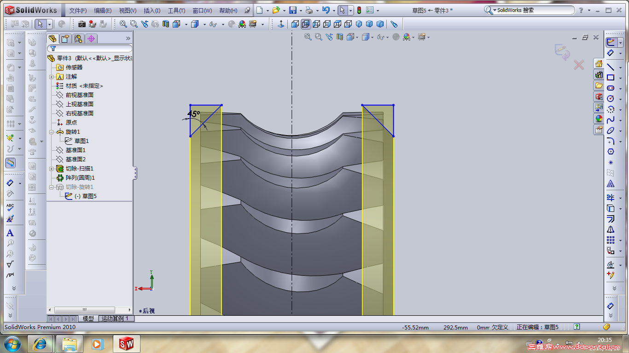The height and width of the screenshot is (353, 629).
Task: Switch to the 模型 tab
Action: point(88,319)
